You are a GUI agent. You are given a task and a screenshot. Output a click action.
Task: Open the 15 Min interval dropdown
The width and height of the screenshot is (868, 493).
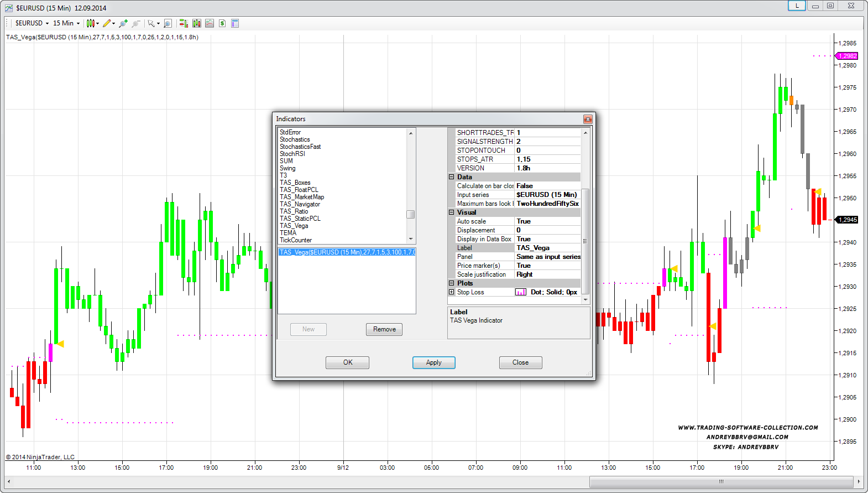pyautogui.click(x=66, y=23)
